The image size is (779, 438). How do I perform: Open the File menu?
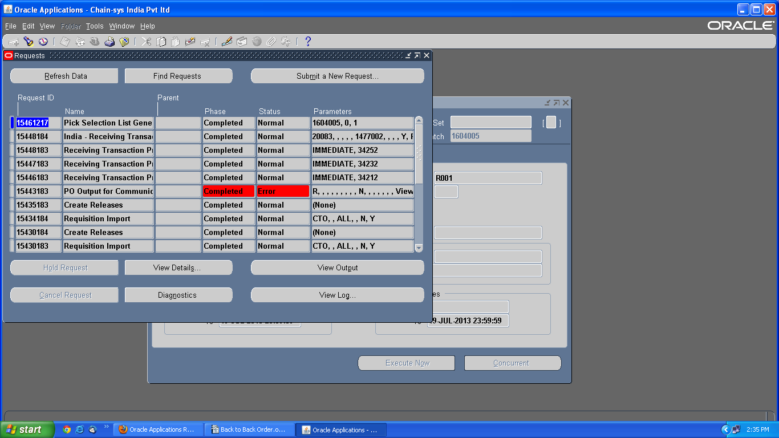tap(11, 26)
